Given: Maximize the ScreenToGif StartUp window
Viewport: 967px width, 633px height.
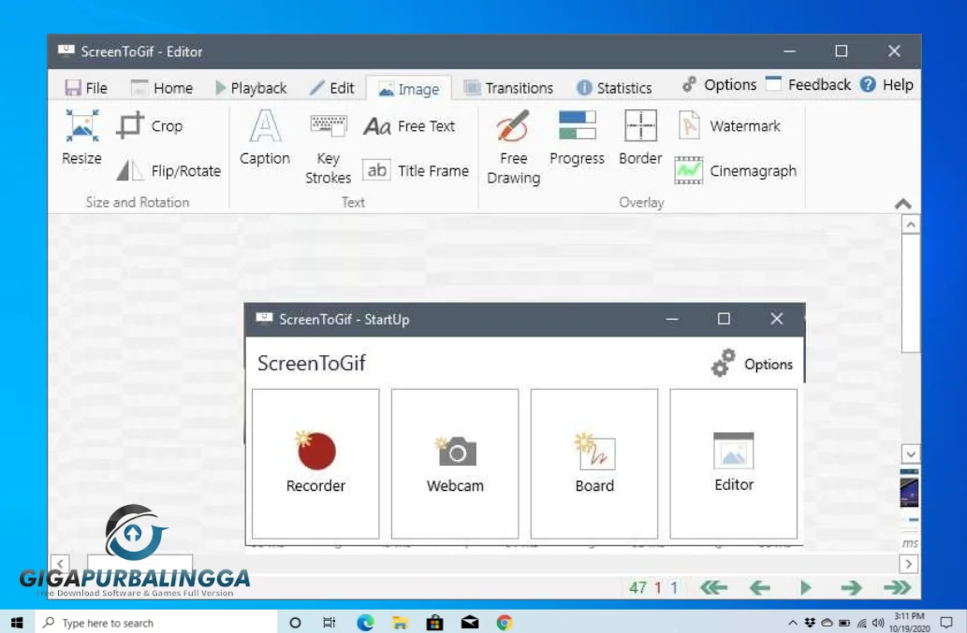Looking at the screenshot, I should click(724, 319).
